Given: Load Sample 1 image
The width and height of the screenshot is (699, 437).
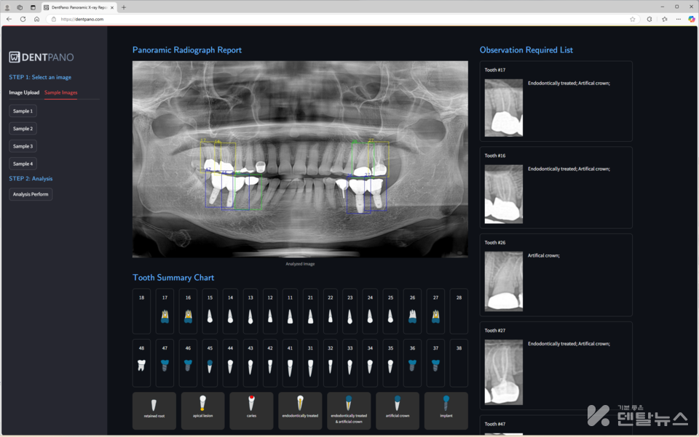Looking at the screenshot, I should 23,111.
